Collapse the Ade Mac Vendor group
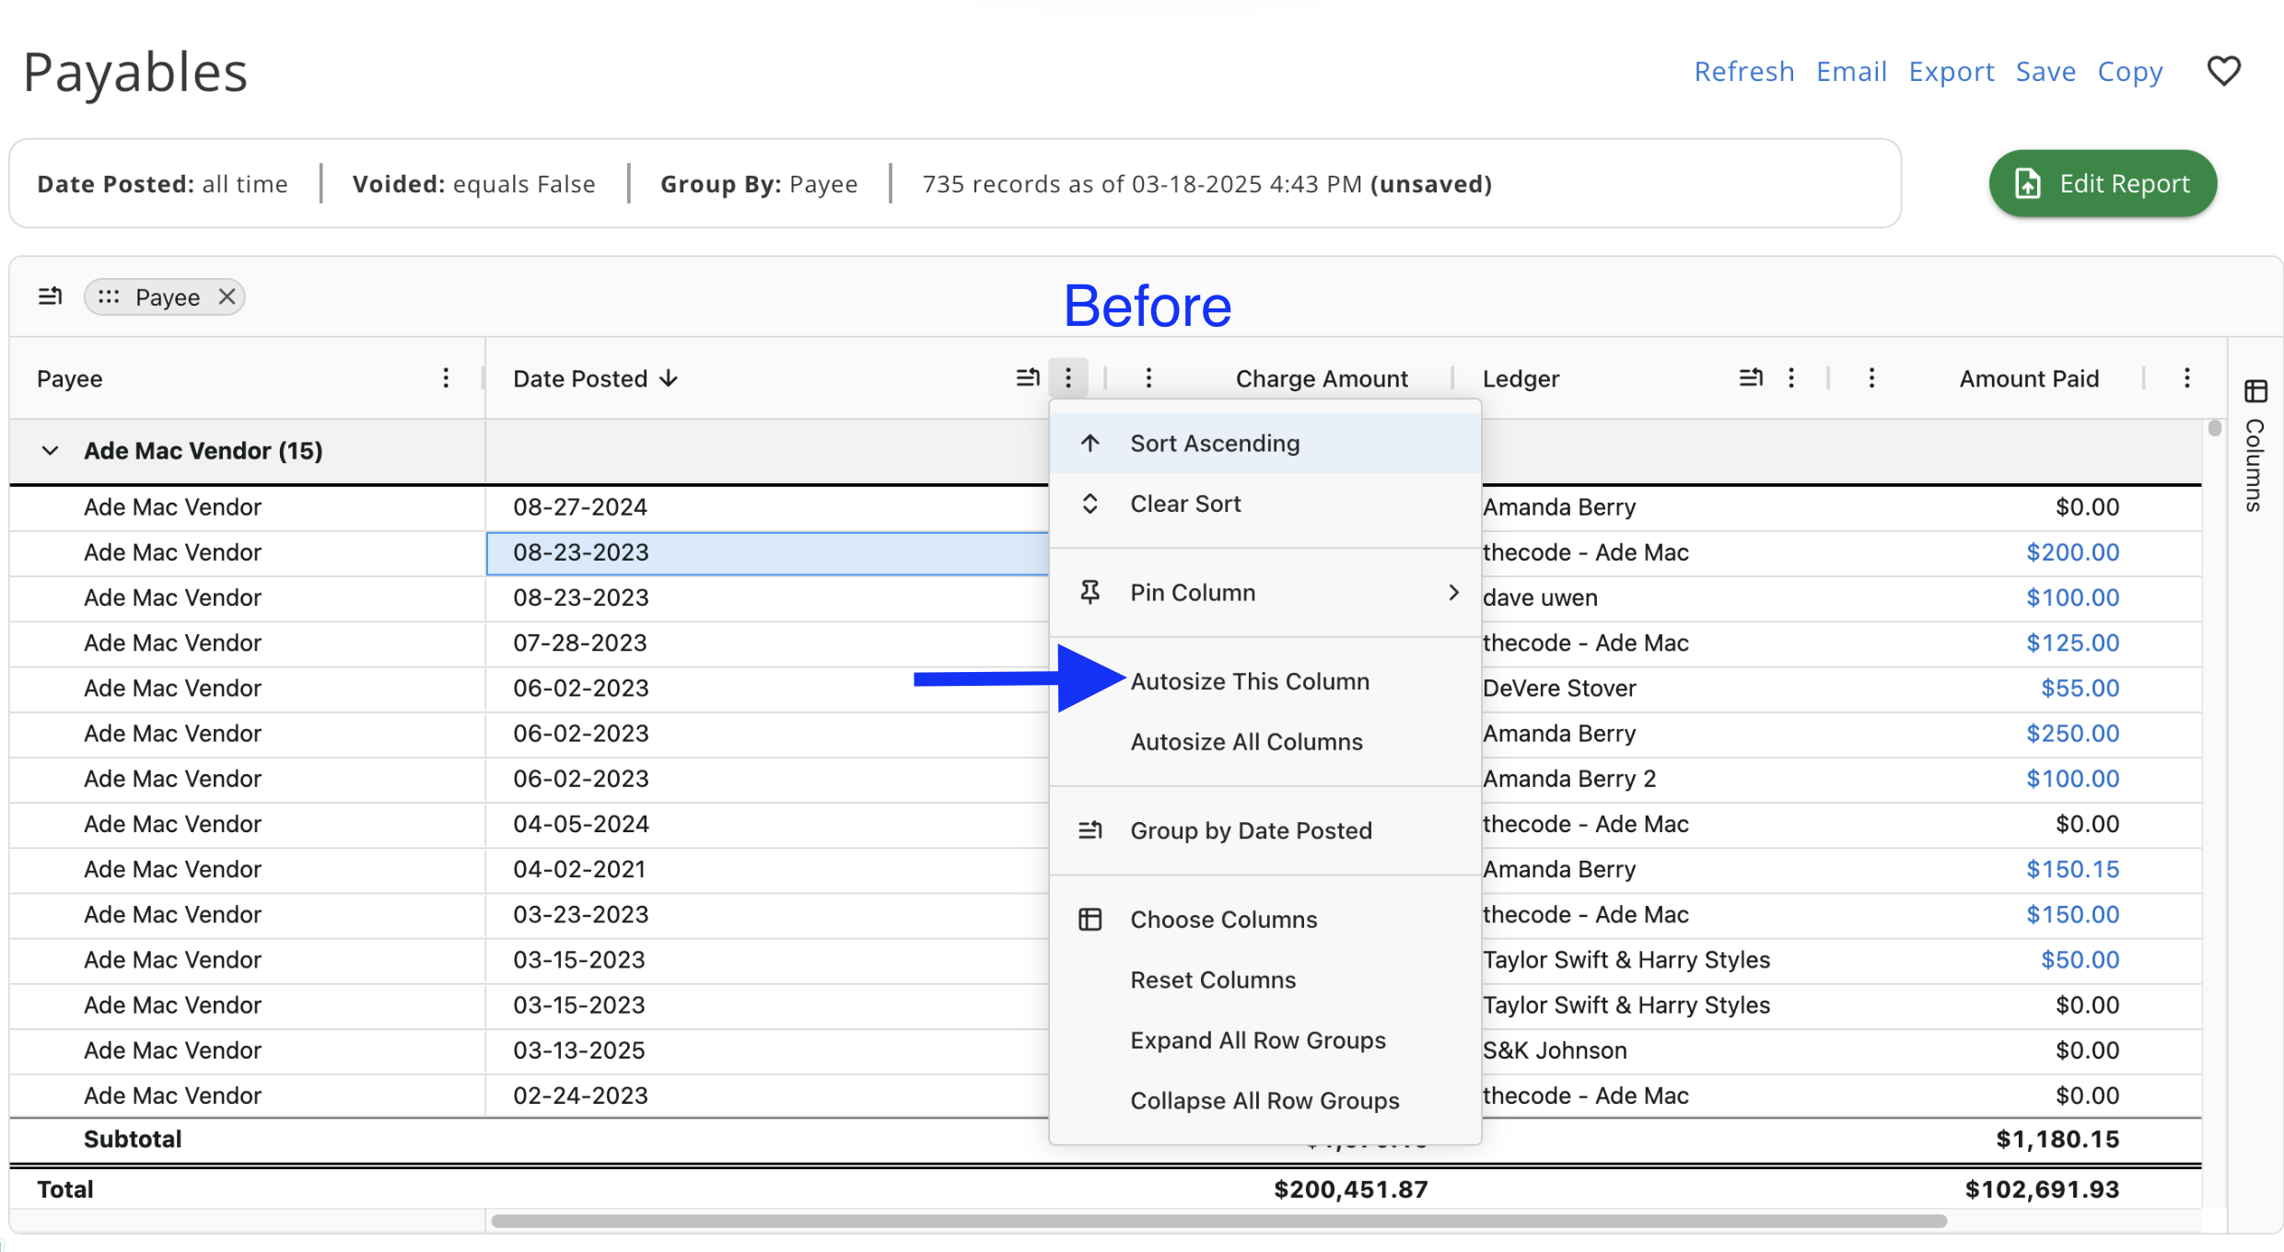 [51, 451]
